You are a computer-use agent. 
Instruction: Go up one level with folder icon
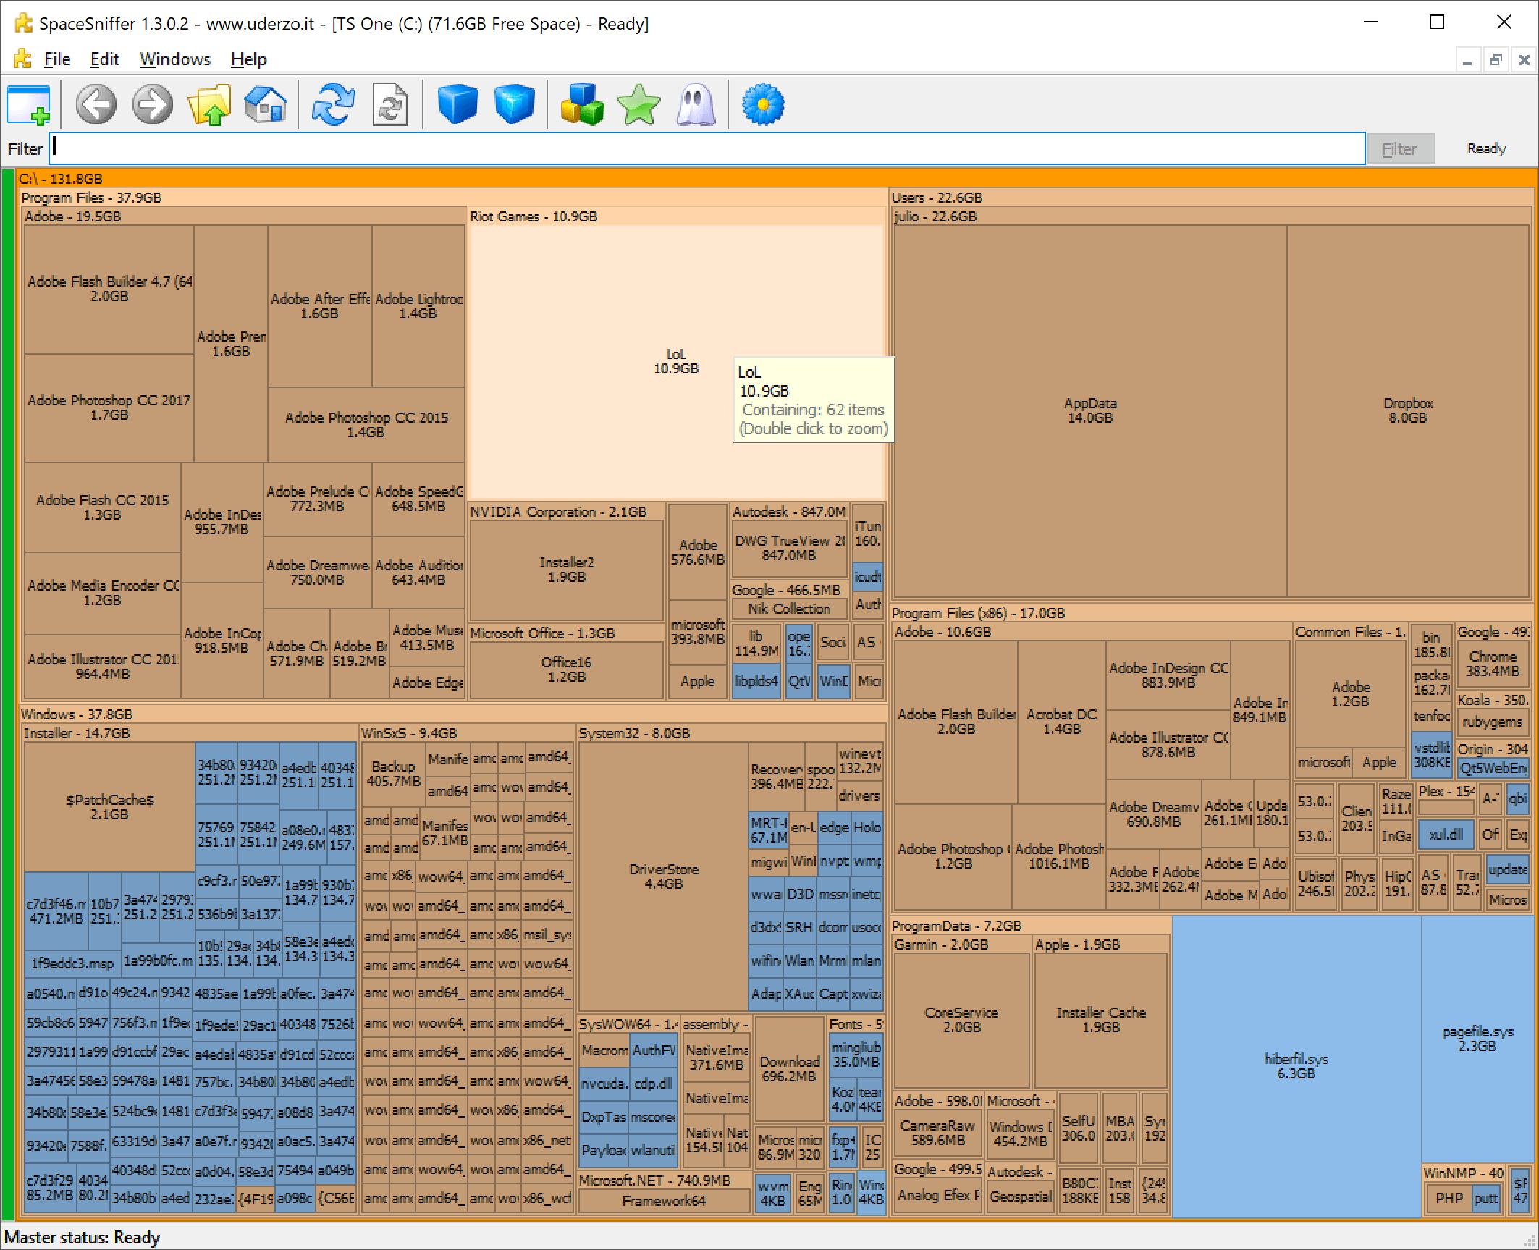209,105
